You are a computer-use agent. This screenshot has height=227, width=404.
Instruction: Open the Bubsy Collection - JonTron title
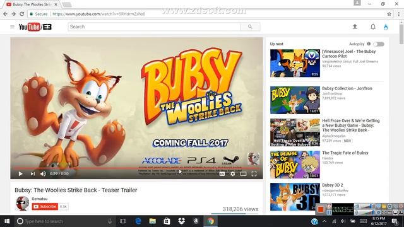(x=347, y=88)
